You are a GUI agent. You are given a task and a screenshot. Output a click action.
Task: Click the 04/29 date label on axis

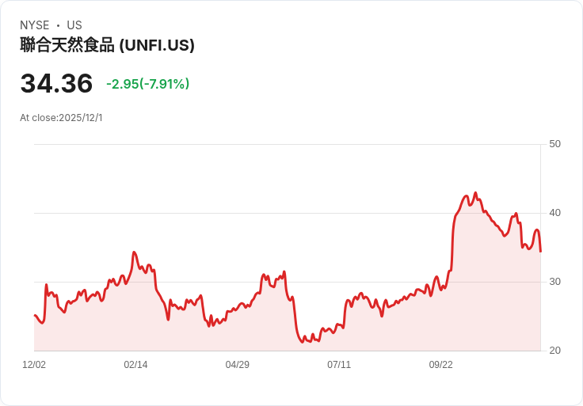237,364
